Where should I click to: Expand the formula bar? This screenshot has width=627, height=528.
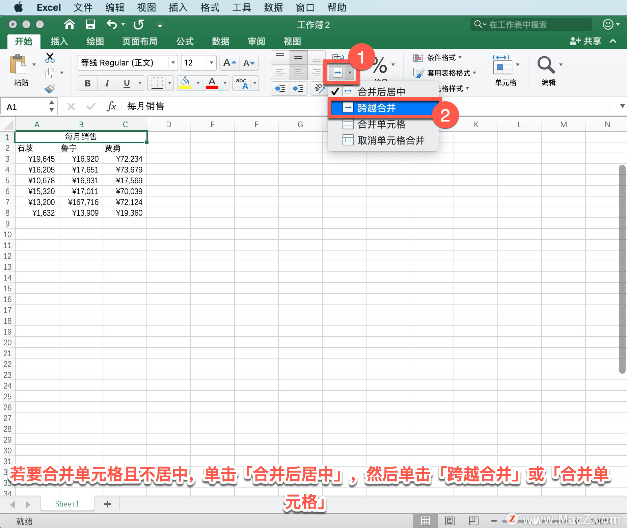(x=622, y=106)
